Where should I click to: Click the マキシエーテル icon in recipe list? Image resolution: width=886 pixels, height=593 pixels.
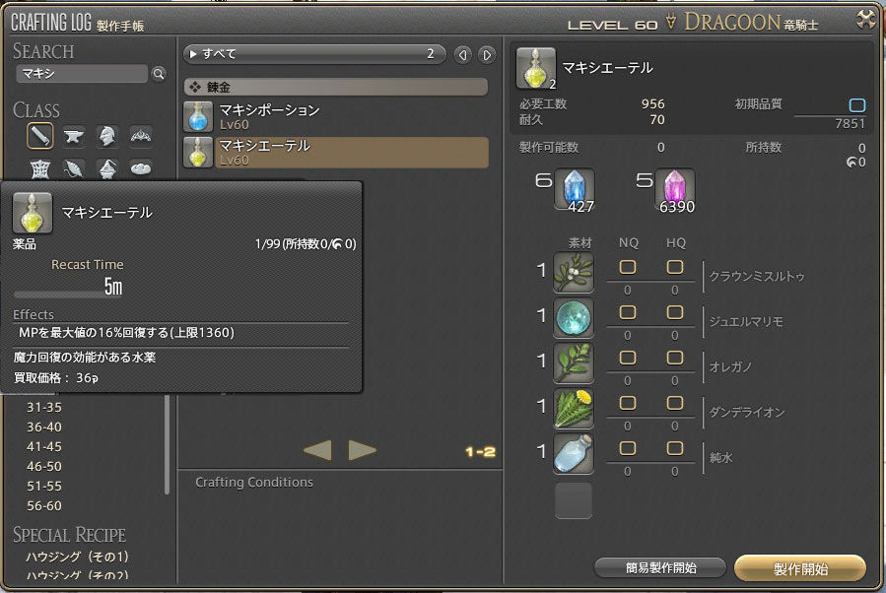pyautogui.click(x=198, y=152)
